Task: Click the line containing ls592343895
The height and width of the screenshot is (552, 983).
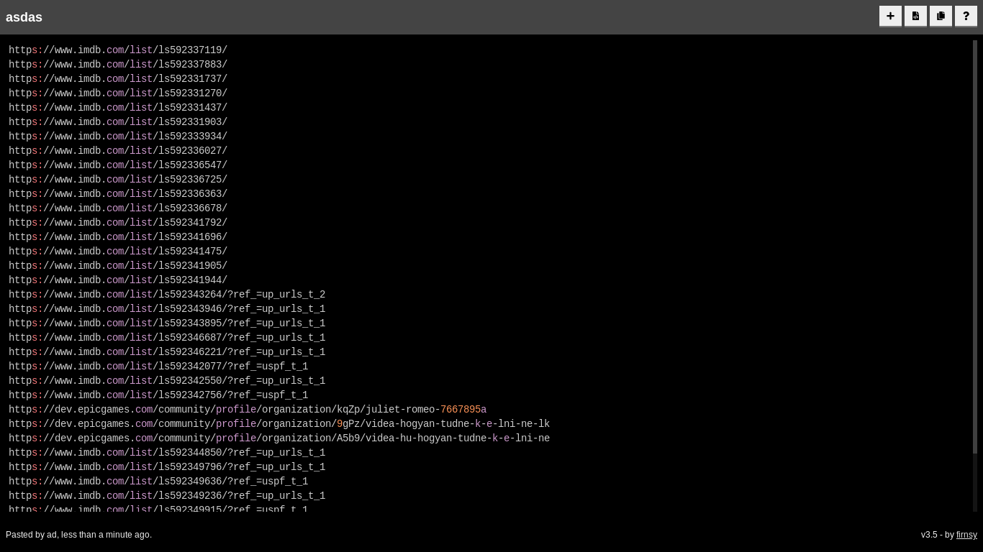Action: pyautogui.click(x=167, y=323)
